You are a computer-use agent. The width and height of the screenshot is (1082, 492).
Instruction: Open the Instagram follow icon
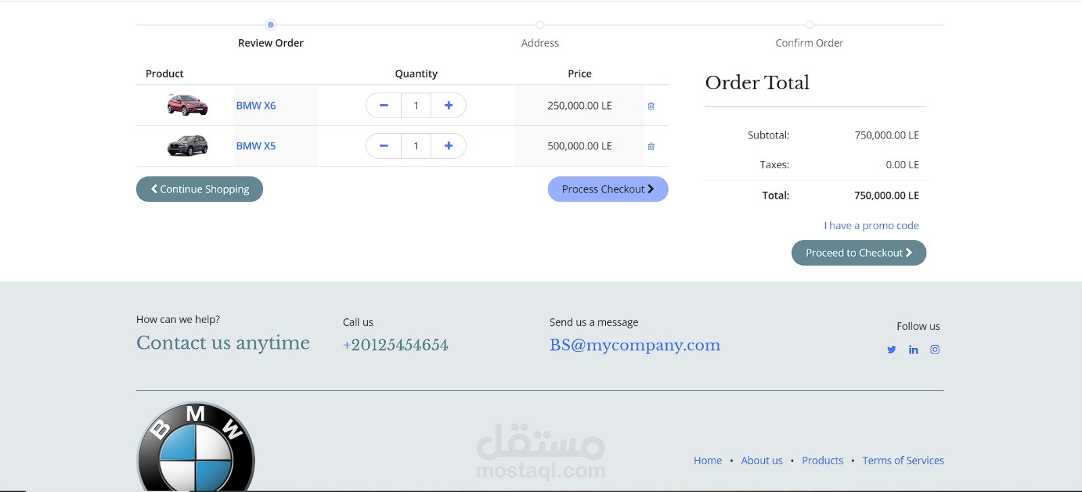935,349
